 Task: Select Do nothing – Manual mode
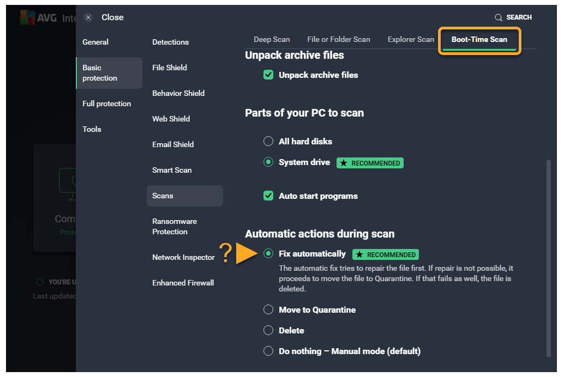pyautogui.click(x=268, y=351)
